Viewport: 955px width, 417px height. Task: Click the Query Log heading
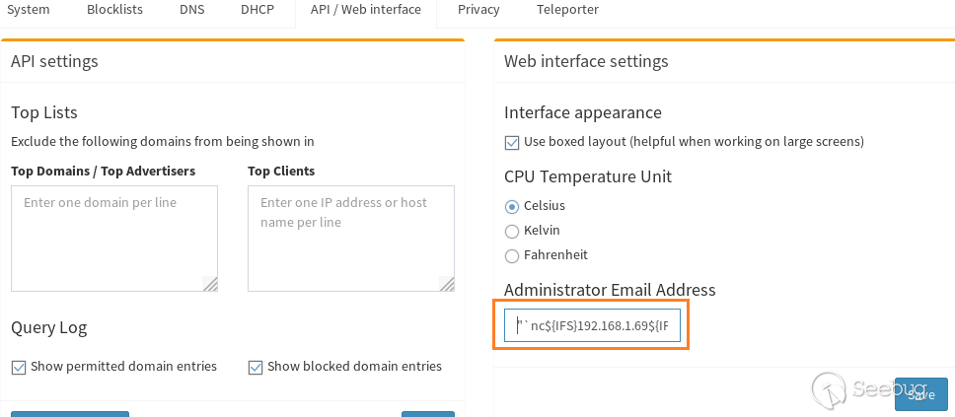[x=48, y=328]
